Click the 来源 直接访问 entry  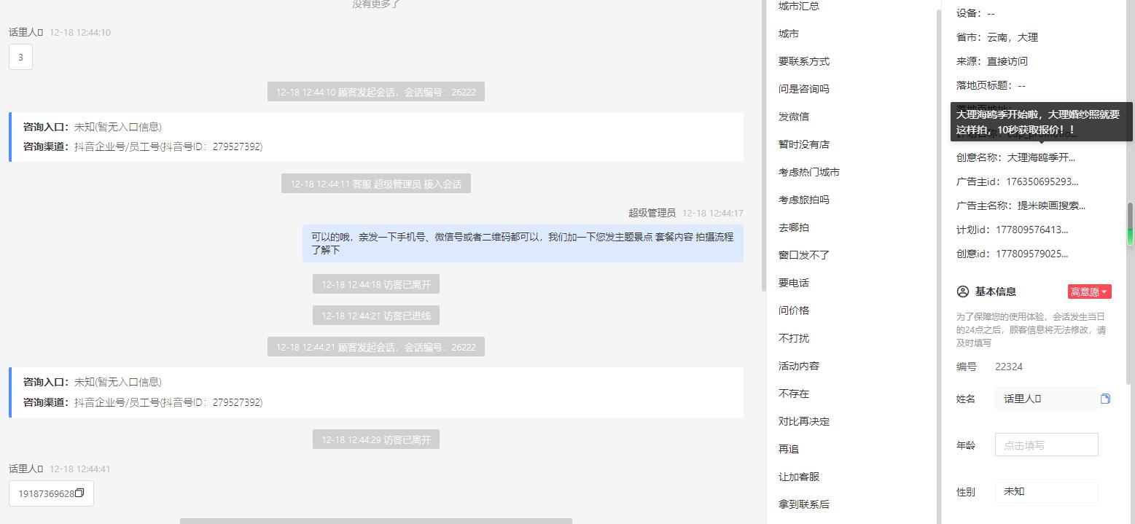click(992, 61)
